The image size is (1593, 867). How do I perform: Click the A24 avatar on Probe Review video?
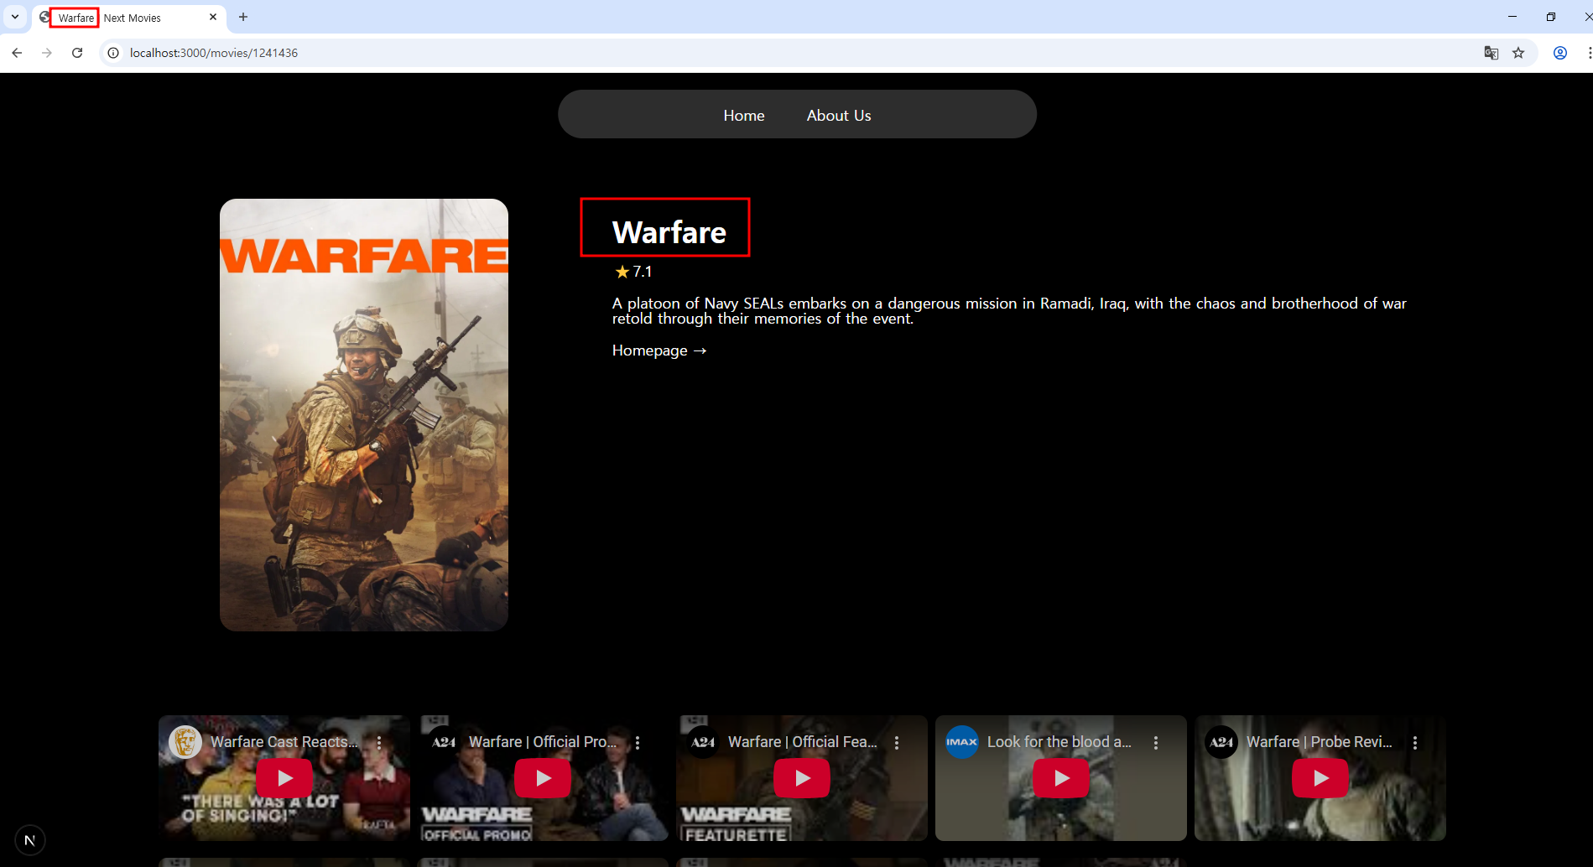[x=1221, y=742]
